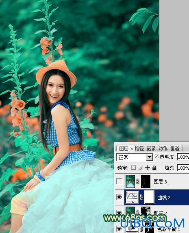This screenshot has height=233, width=189.
Task: Switch to the 通道 (Channels) tab
Action: click(175, 149)
